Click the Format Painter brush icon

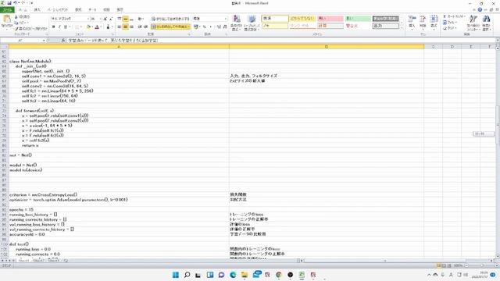16,29
